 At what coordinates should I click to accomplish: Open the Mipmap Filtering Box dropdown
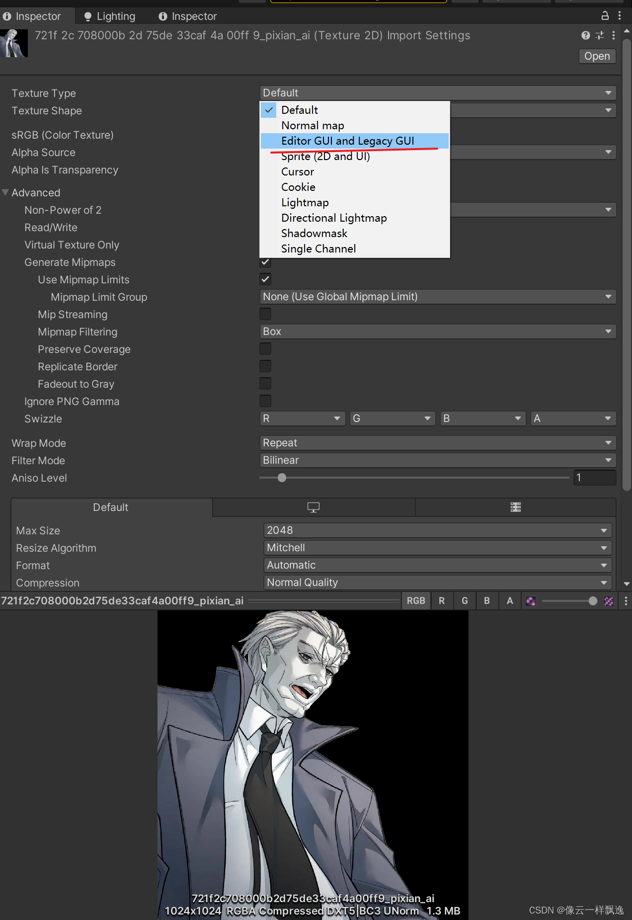tap(438, 332)
